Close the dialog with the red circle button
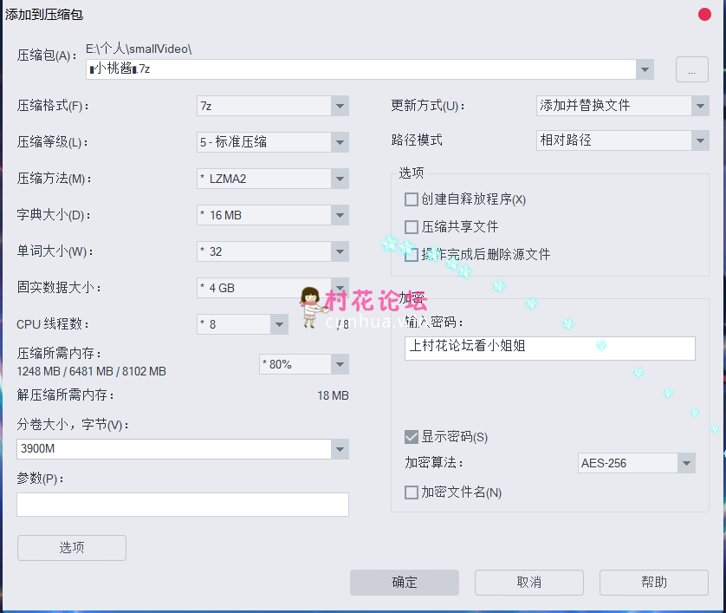Screen dimensions: 726x613 [x=705, y=15]
